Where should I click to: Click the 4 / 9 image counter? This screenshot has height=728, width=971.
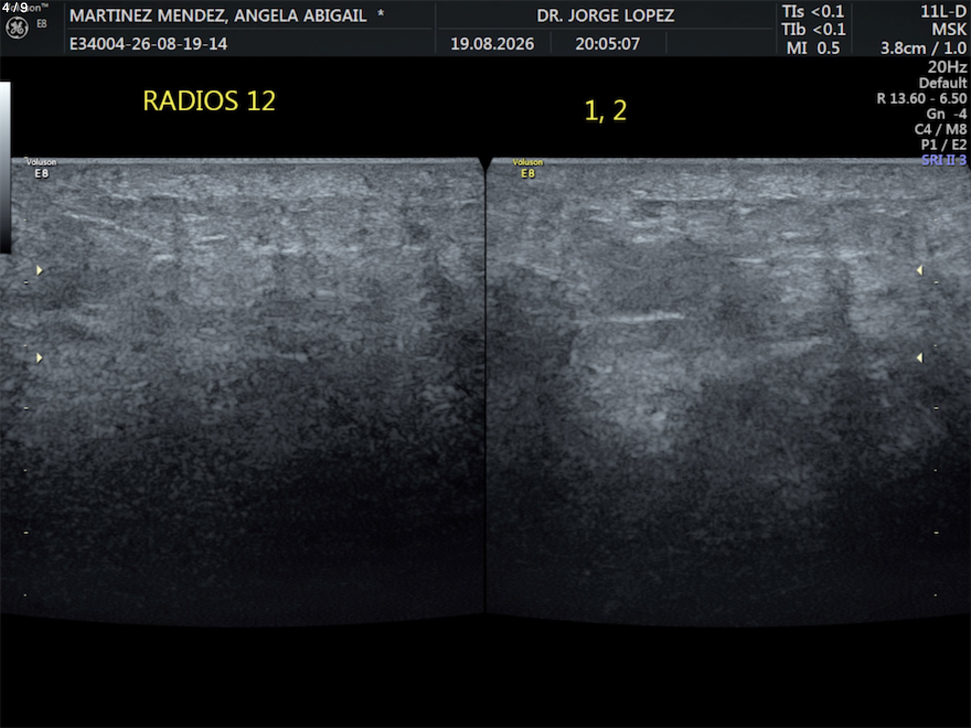click(15, 7)
